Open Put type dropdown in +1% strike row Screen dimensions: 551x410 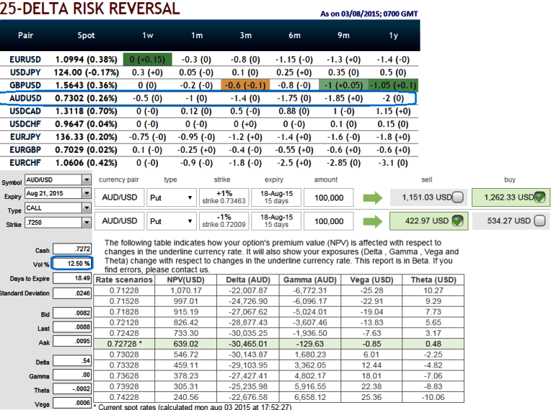tap(171, 197)
